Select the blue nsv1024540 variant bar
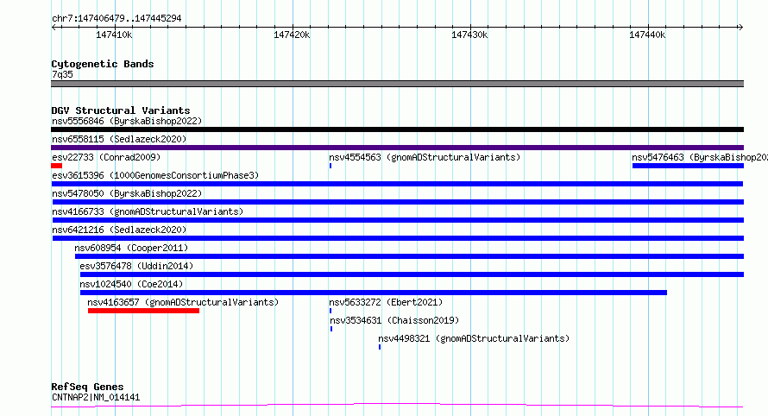The image size is (768, 416). point(374,293)
